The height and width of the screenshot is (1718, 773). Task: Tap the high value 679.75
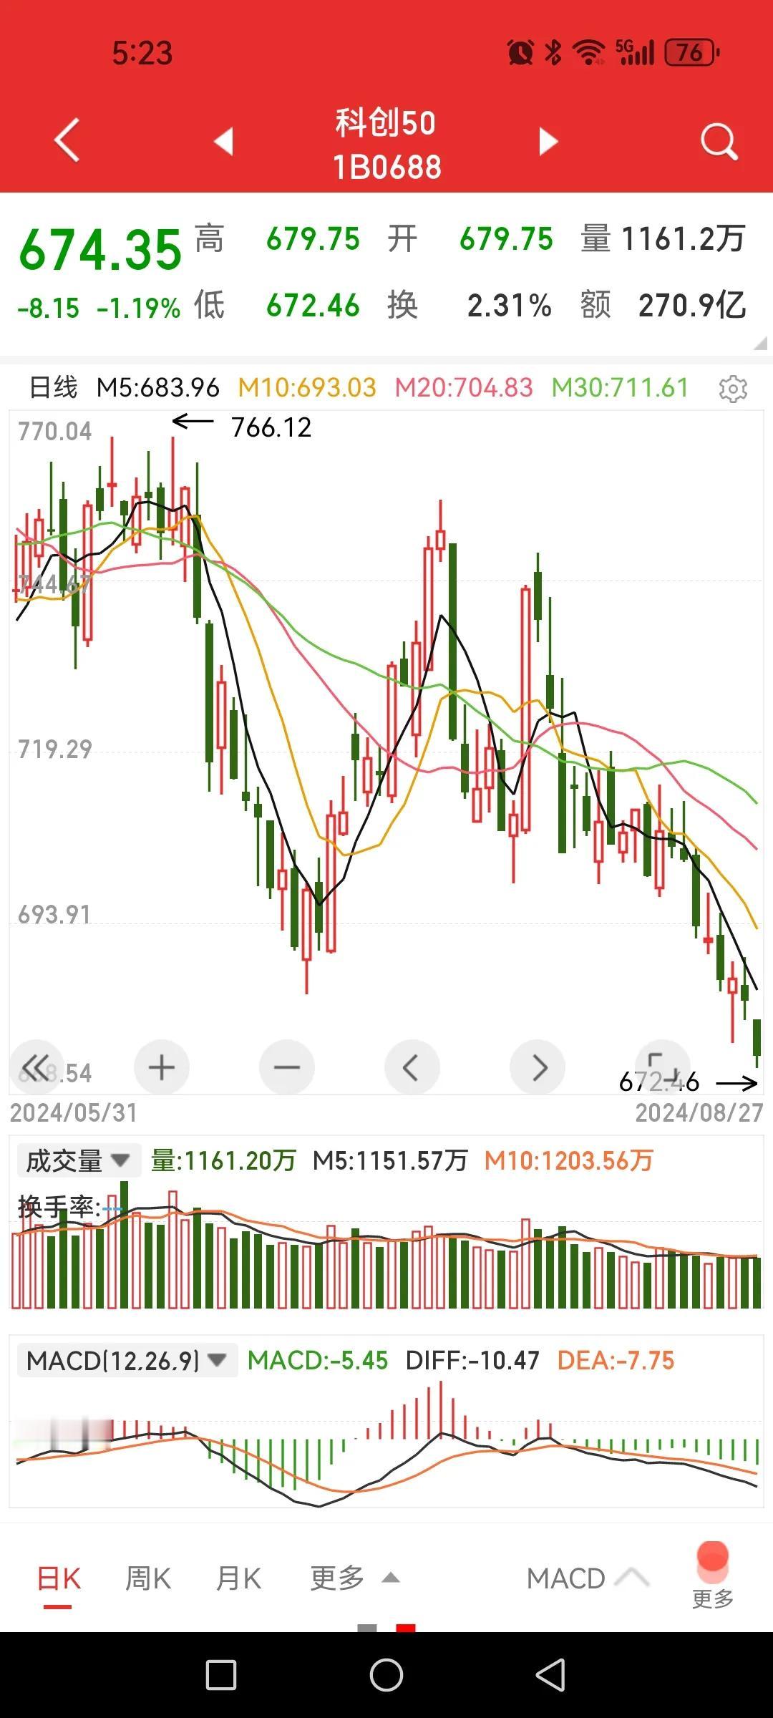313,239
